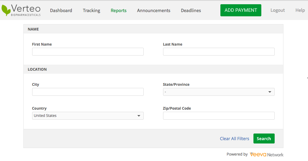Click the LOCATION section header
Image resolution: width=308 pixels, height=161 pixels.
click(37, 69)
